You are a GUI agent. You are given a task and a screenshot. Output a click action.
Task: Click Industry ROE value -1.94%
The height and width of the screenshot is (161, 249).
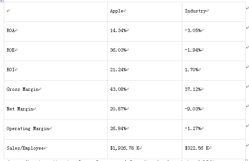coord(194,50)
